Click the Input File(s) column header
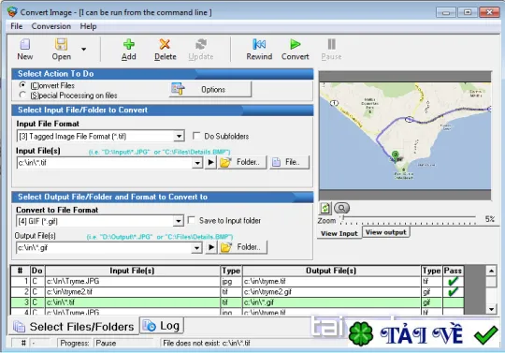This screenshot has width=505, height=353. (x=133, y=271)
